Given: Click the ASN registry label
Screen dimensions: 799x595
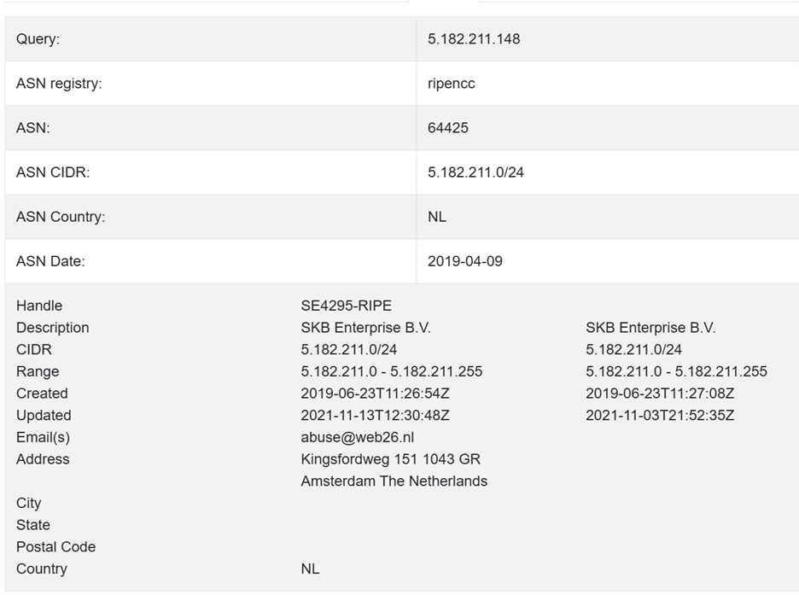Looking at the screenshot, I should [x=59, y=84].
